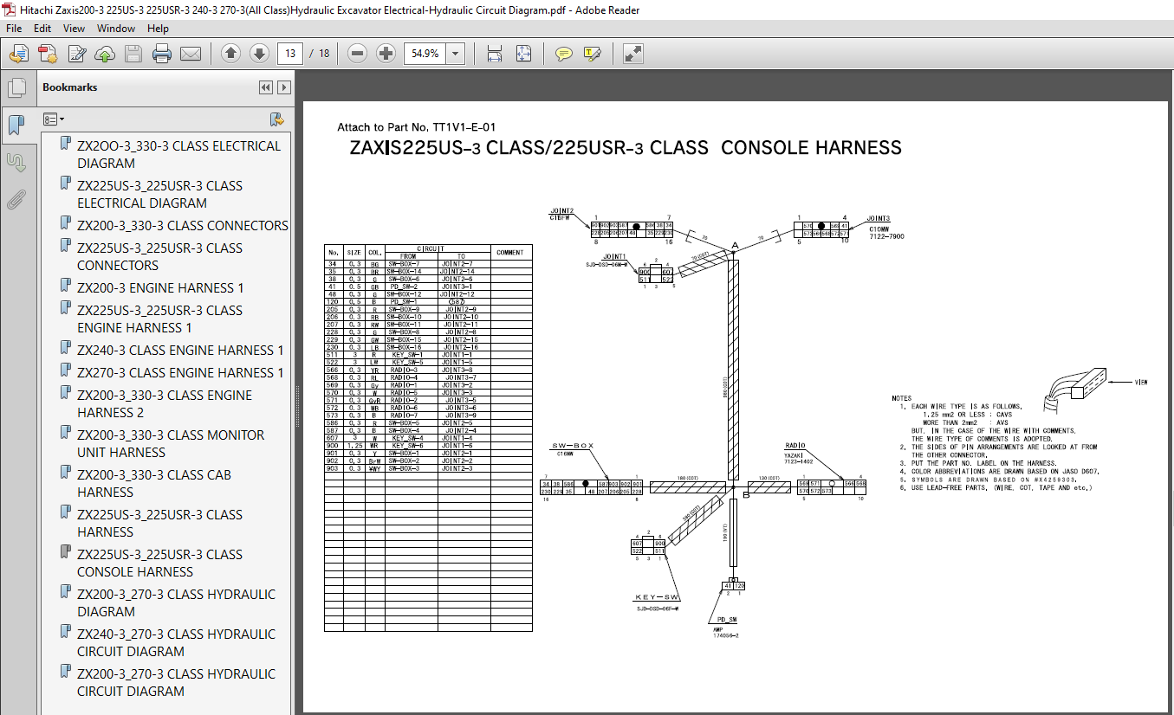Image resolution: width=1174 pixels, height=715 pixels.
Task: Open bookmark ZX225US-3_225USR-3 CLASS CONSOLE HARNESS
Action: click(x=159, y=563)
